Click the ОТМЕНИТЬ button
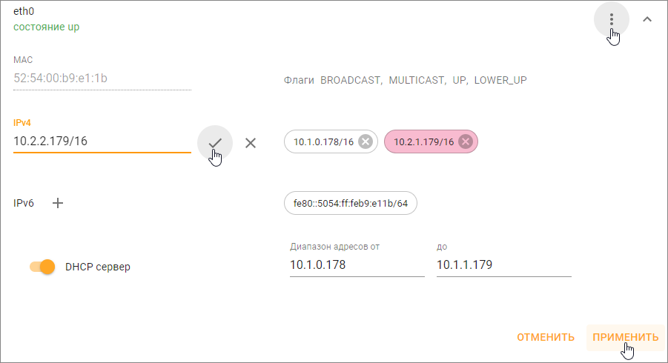 click(x=546, y=338)
